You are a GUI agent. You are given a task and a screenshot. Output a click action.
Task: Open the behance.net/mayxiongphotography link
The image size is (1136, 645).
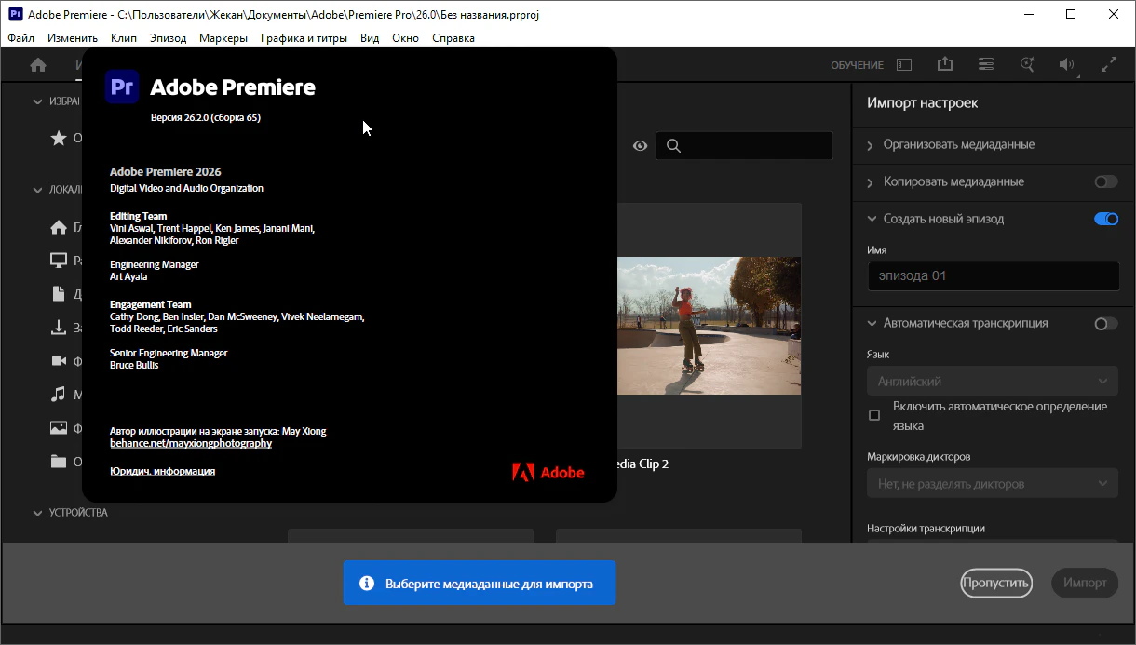click(x=191, y=443)
